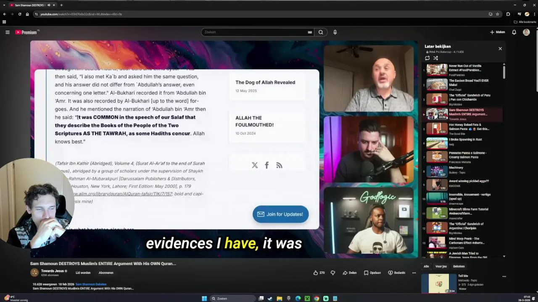Screen dimensions: 538x302
Task: Open the browser home page
Action: click(x=27, y=14)
